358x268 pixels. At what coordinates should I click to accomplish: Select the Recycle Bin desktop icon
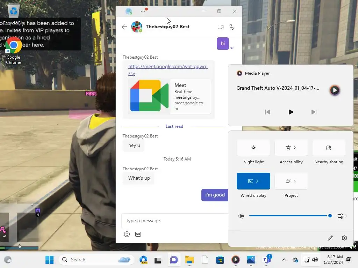(14, 15)
